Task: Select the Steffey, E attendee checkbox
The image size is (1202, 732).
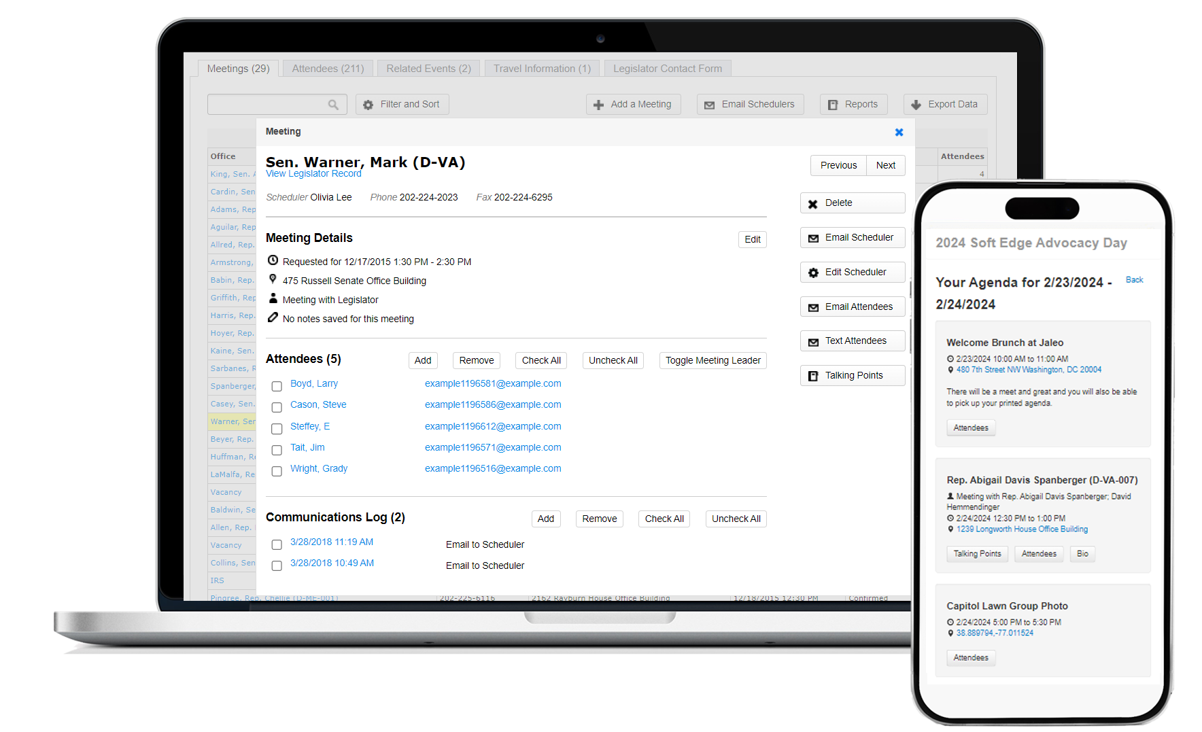Action: point(277,429)
